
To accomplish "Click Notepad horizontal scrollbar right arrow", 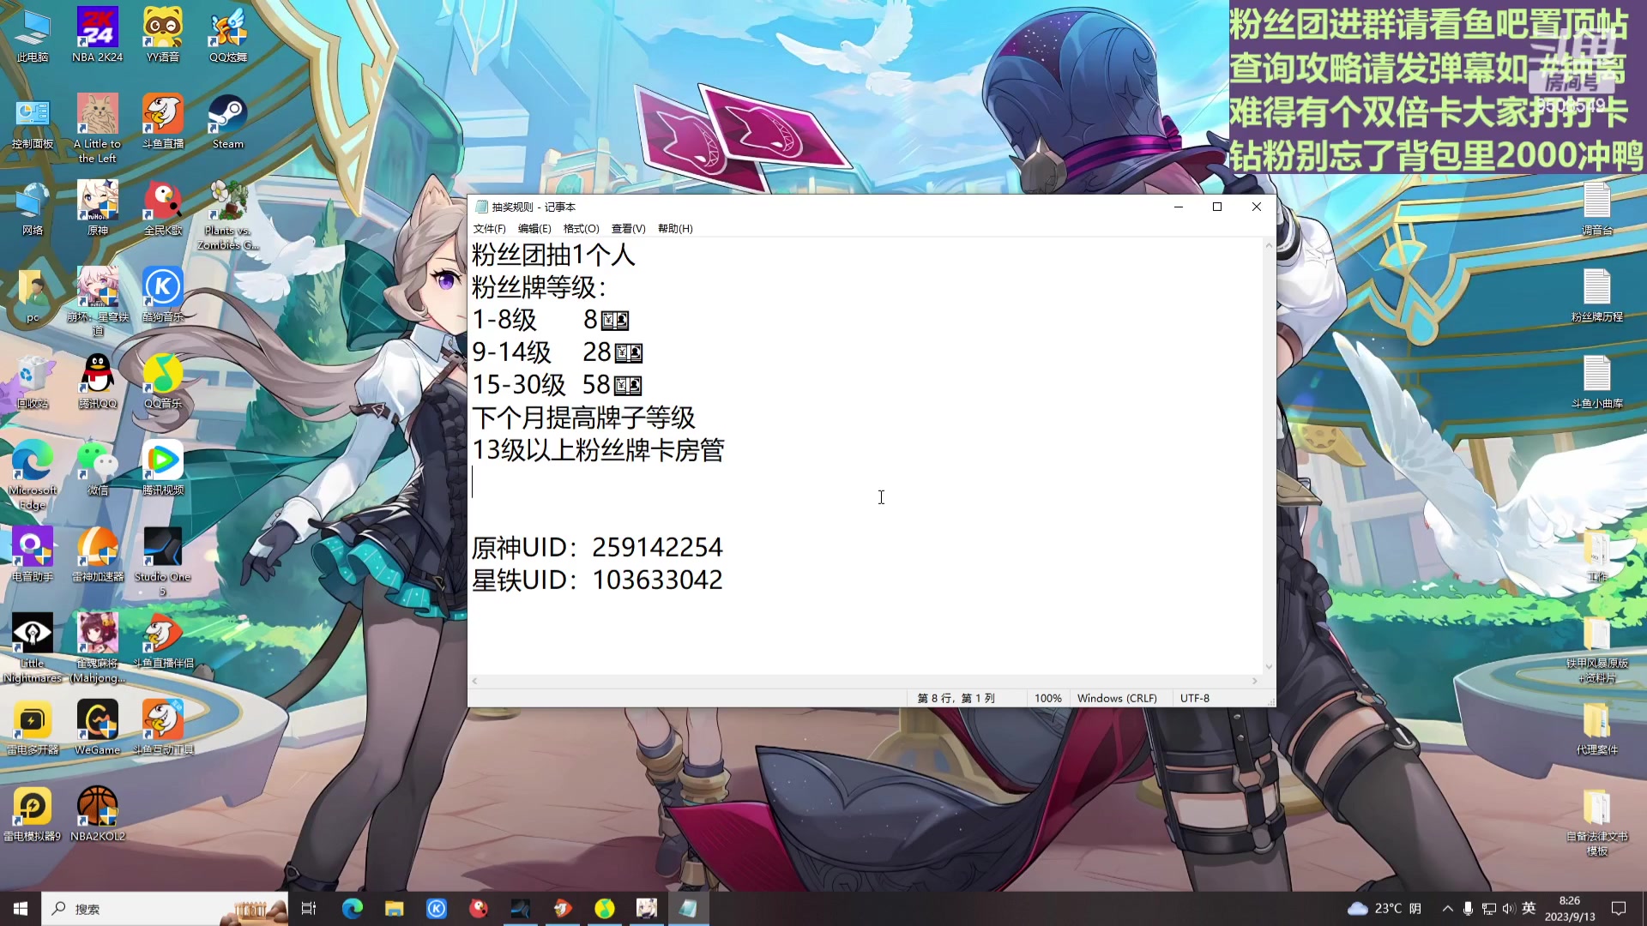I will pos(1255,681).
